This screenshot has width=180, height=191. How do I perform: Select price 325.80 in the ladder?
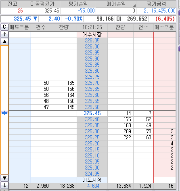[92, 71]
